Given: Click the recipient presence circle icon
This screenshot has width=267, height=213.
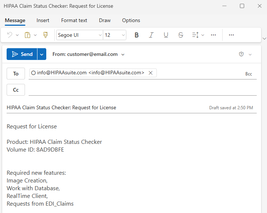Looking at the screenshot, I should point(33,73).
